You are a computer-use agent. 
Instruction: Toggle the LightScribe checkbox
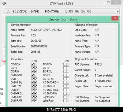(x=65, y=97)
